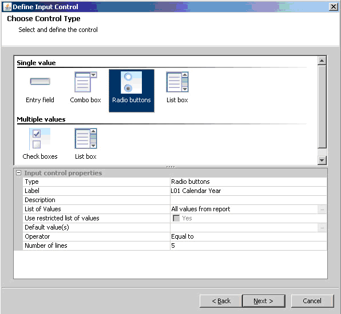Select the Entry field control icon

40,82
